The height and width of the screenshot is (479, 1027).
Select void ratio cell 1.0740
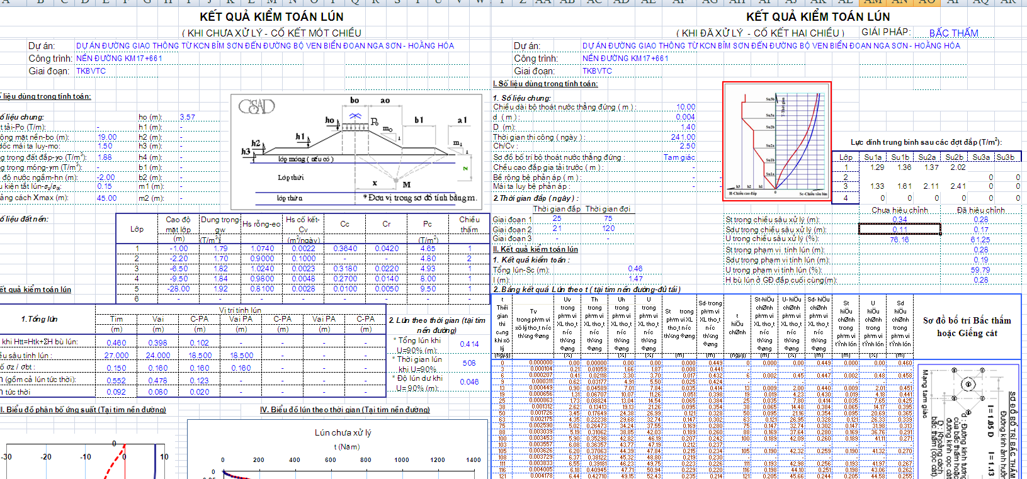point(262,249)
